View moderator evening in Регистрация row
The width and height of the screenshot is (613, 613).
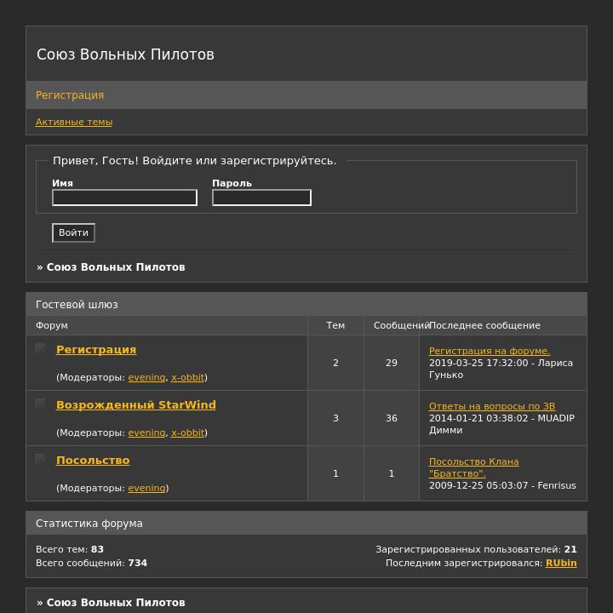point(146,378)
